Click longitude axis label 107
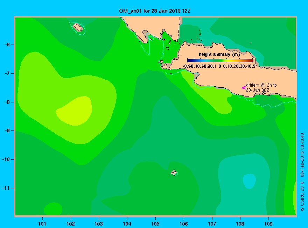The width and height of the screenshot is (308, 228). (212, 224)
